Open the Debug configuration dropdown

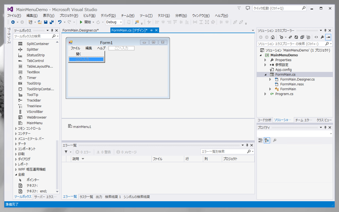(x=114, y=22)
